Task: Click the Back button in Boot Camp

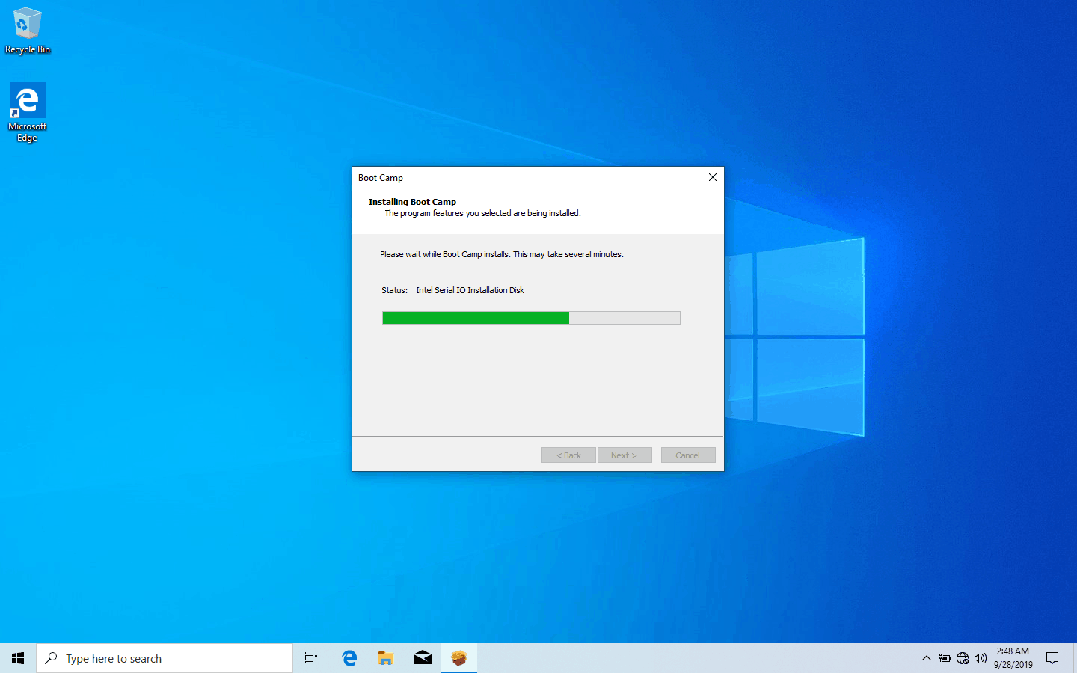Action: coord(568,455)
